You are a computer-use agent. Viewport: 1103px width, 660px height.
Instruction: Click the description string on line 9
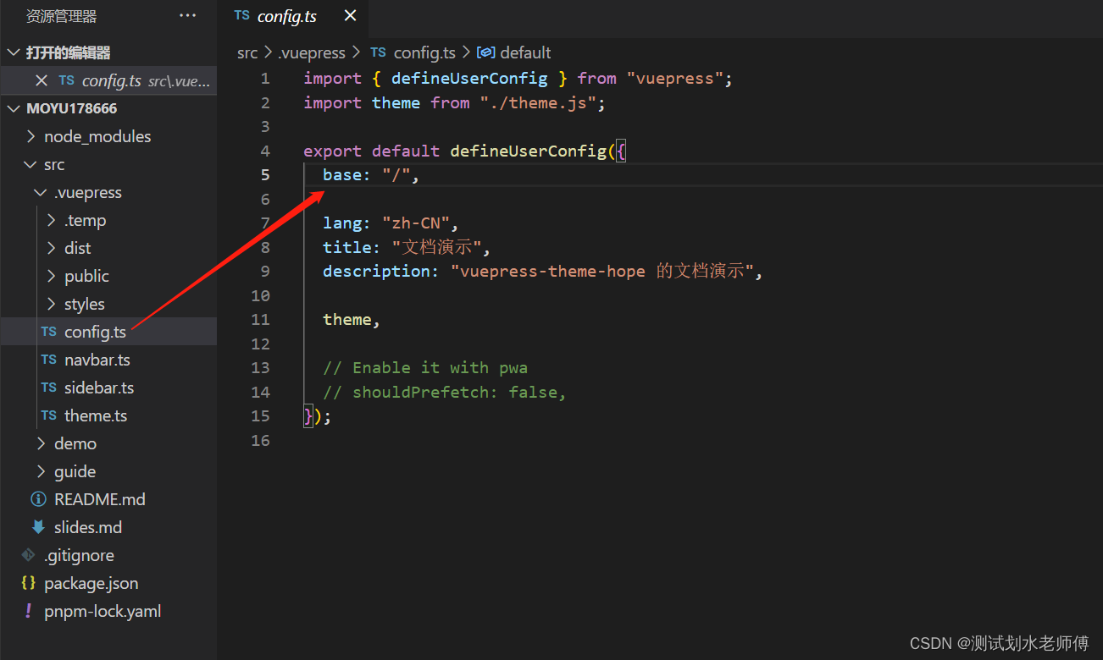601,272
